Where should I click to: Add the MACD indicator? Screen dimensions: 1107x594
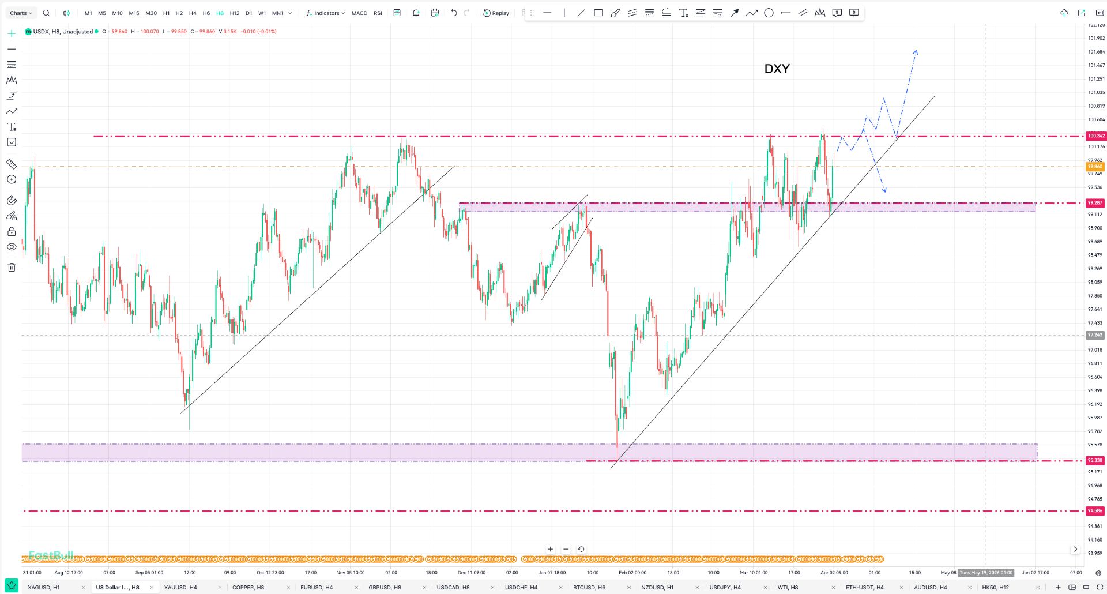point(359,13)
